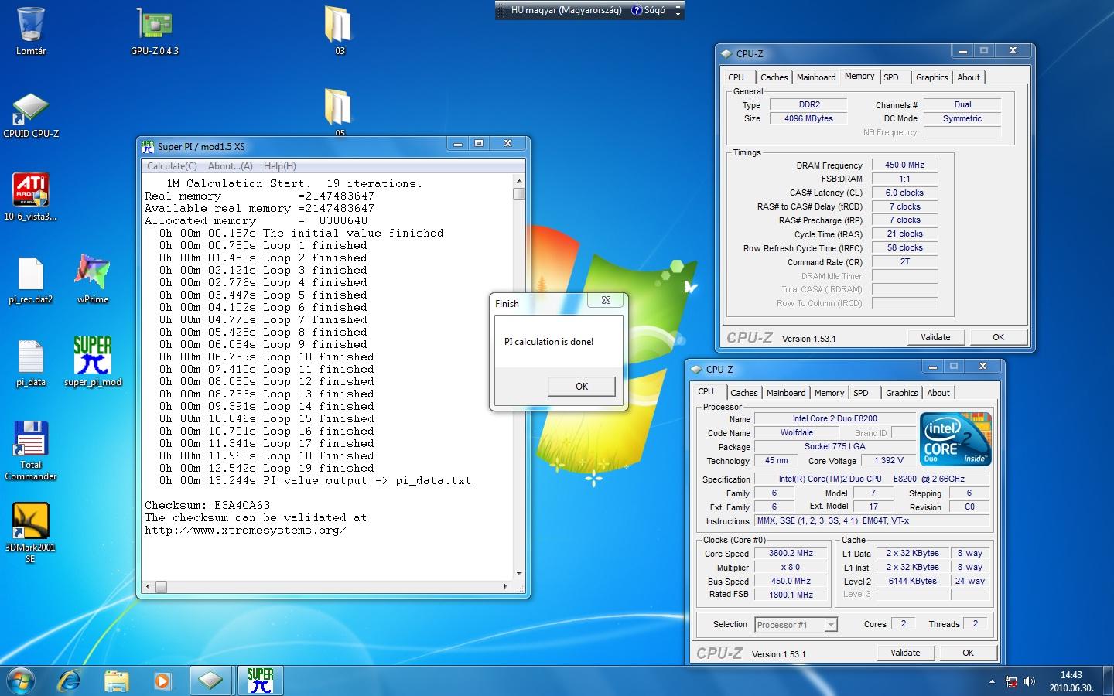This screenshot has height=696, width=1114.
Task: Open Windows Explorer from the taskbar
Action: [x=117, y=681]
